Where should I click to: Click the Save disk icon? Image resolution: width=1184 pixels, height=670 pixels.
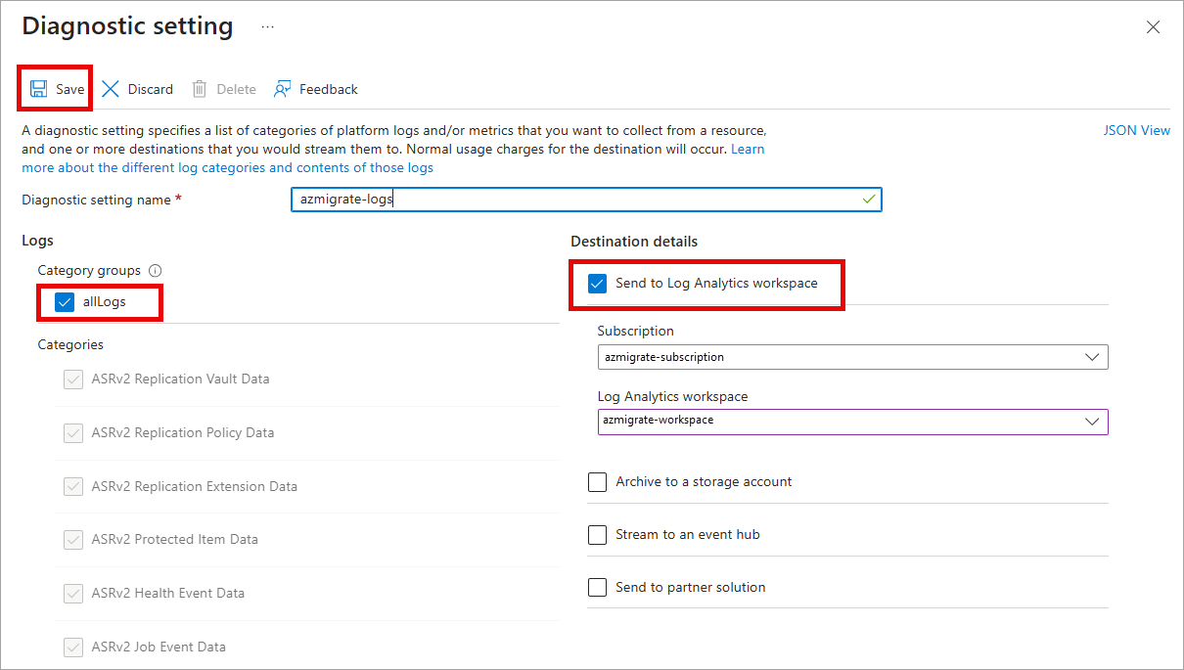point(39,89)
